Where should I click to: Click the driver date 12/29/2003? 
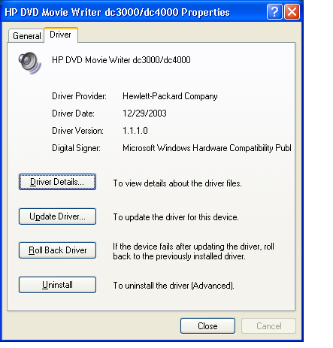144,113
